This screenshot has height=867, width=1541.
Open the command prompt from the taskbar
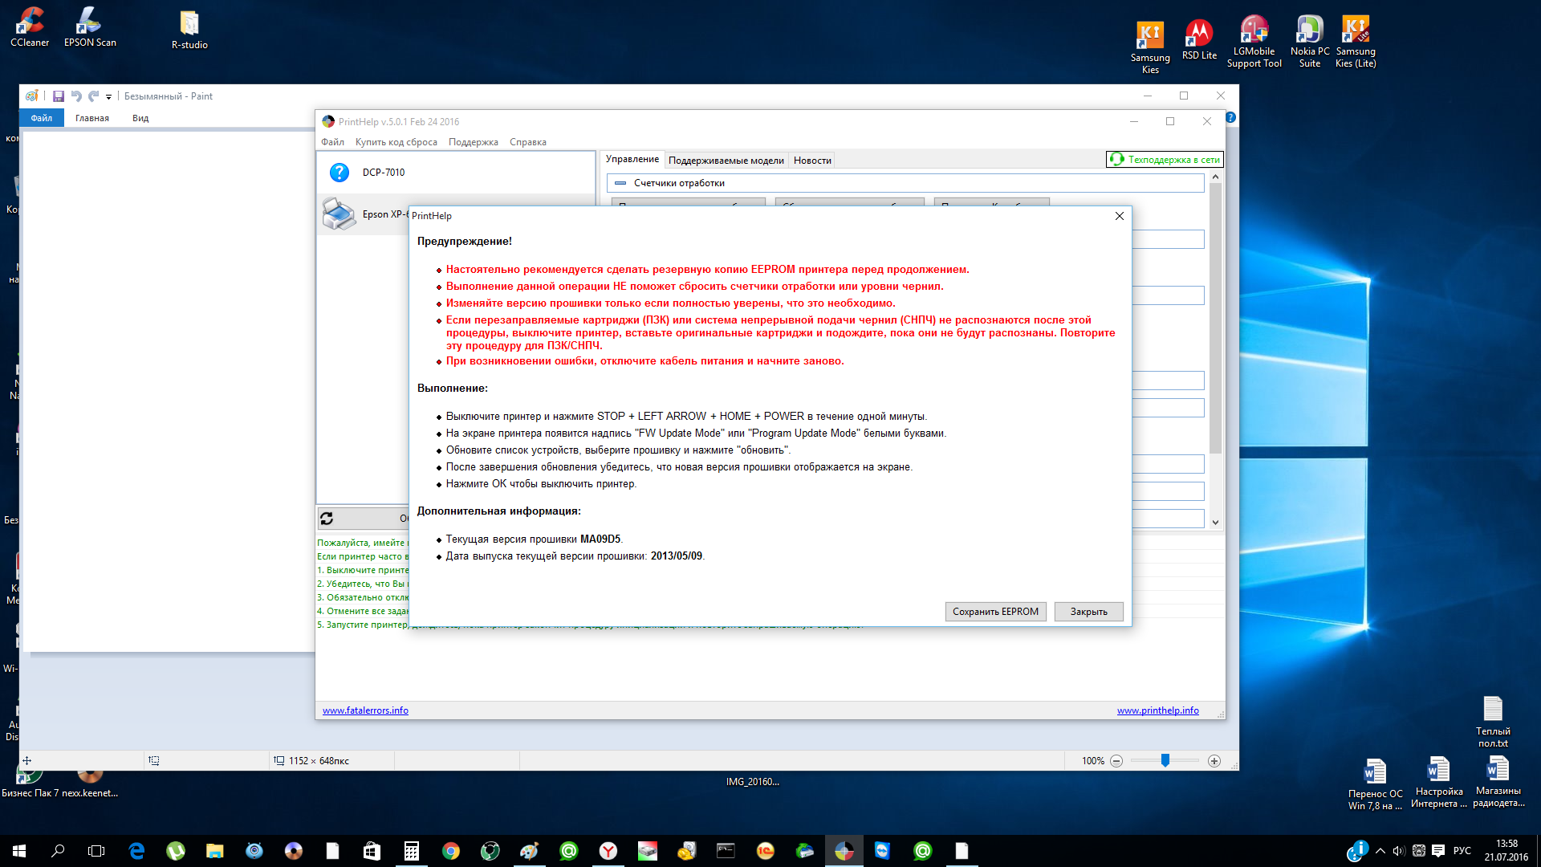coord(726,851)
